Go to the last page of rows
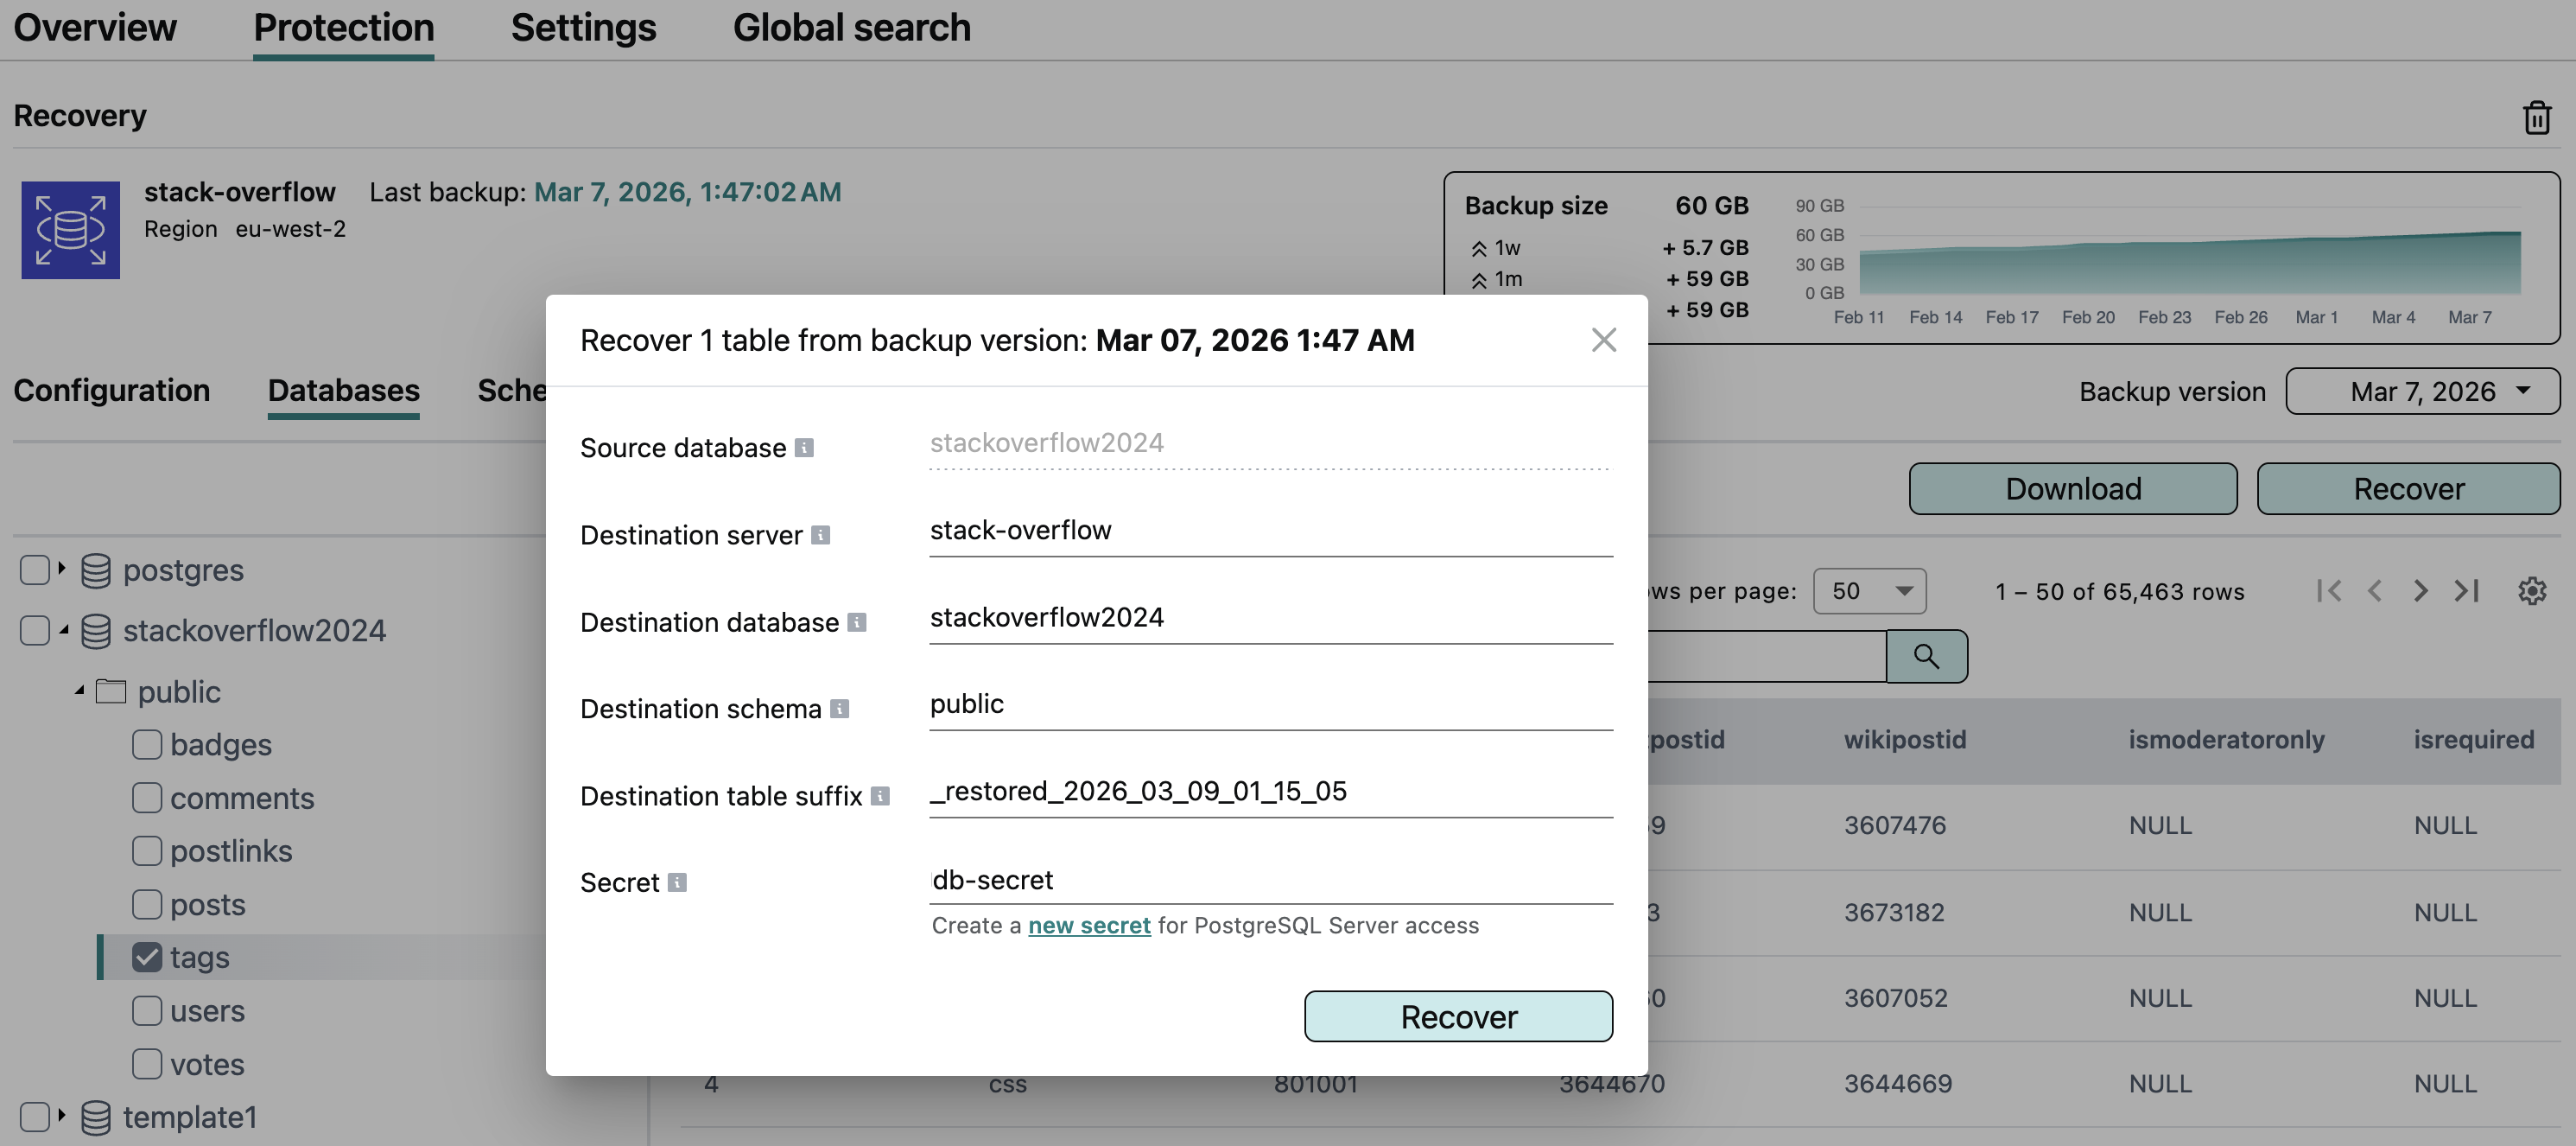The width and height of the screenshot is (2576, 1146). pyautogui.click(x=2467, y=590)
